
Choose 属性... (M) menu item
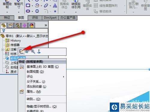tap(34, 92)
